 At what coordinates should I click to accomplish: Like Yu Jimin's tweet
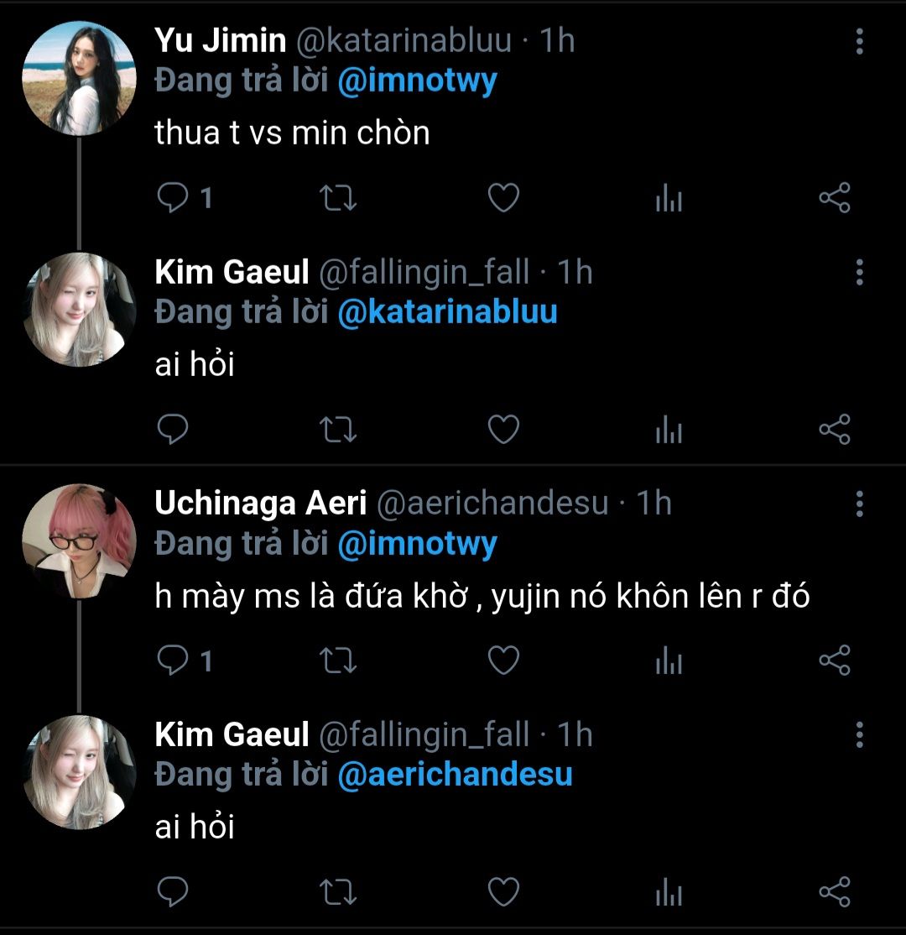point(503,199)
